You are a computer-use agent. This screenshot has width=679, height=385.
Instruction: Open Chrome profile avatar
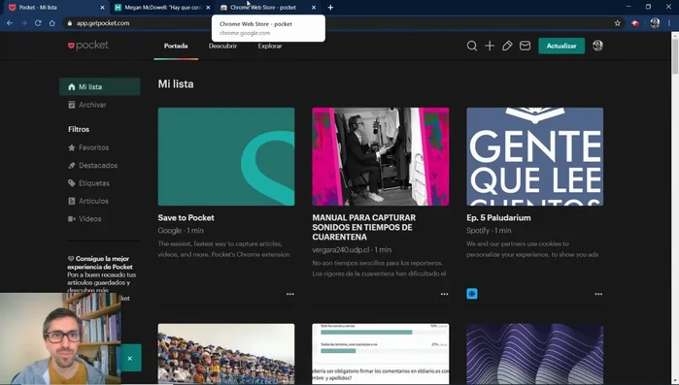pyautogui.click(x=655, y=23)
